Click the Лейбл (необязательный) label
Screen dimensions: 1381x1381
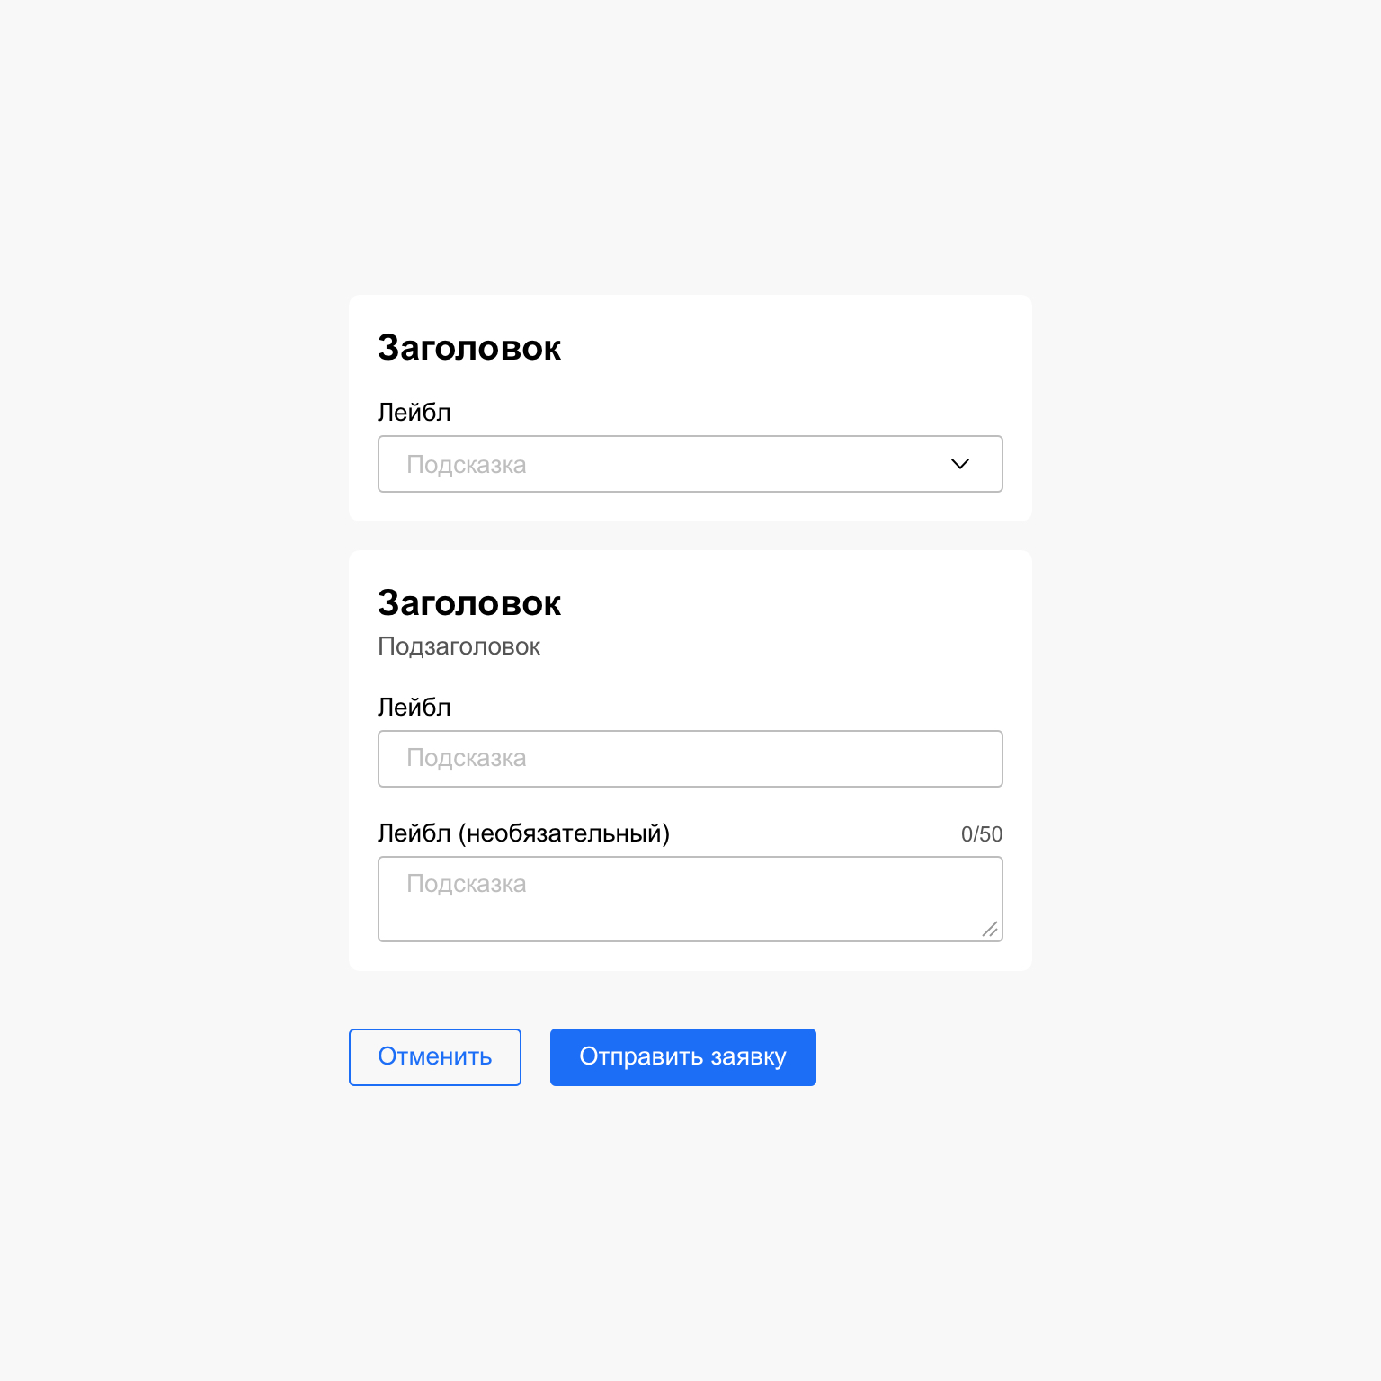tap(523, 833)
